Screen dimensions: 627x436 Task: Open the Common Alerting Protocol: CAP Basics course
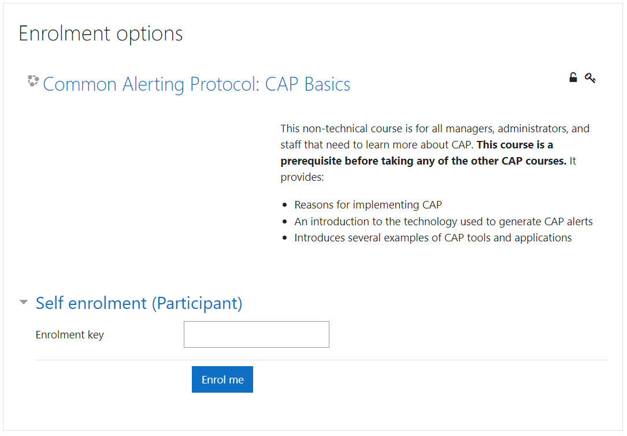[198, 84]
